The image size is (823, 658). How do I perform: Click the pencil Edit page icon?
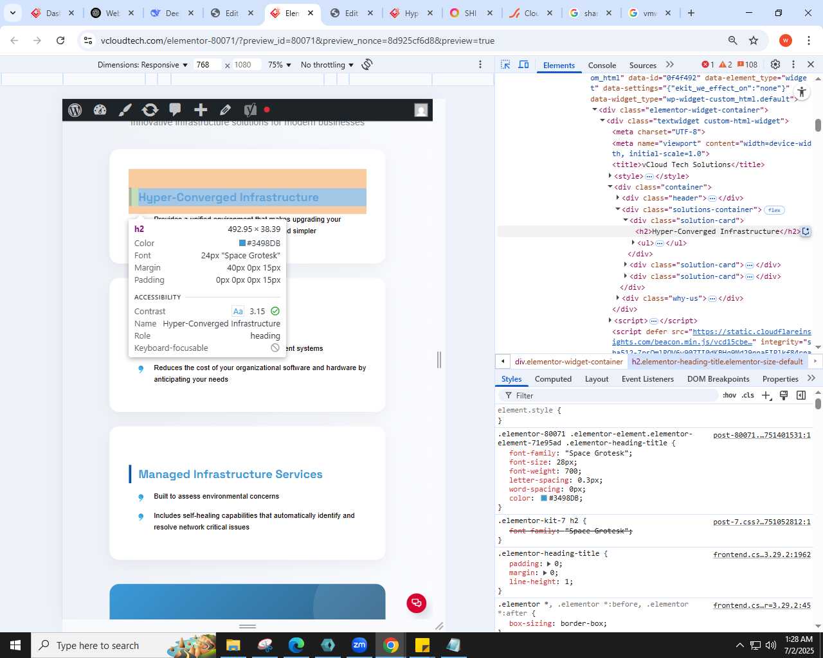click(225, 110)
